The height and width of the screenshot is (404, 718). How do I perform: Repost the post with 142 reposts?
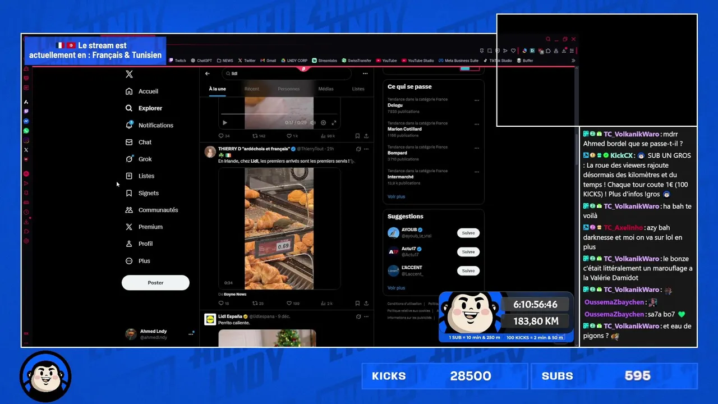click(x=259, y=136)
